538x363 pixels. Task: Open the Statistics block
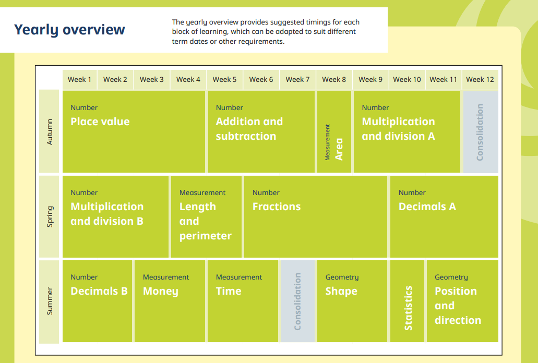click(x=407, y=301)
